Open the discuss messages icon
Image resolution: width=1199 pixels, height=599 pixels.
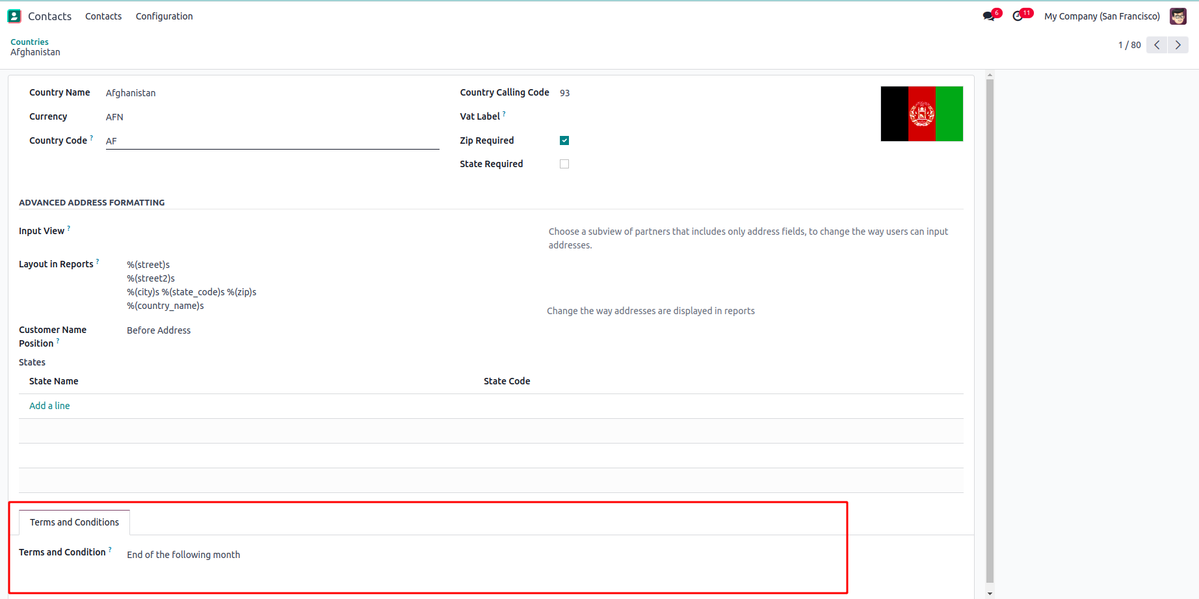tap(989, 16)
